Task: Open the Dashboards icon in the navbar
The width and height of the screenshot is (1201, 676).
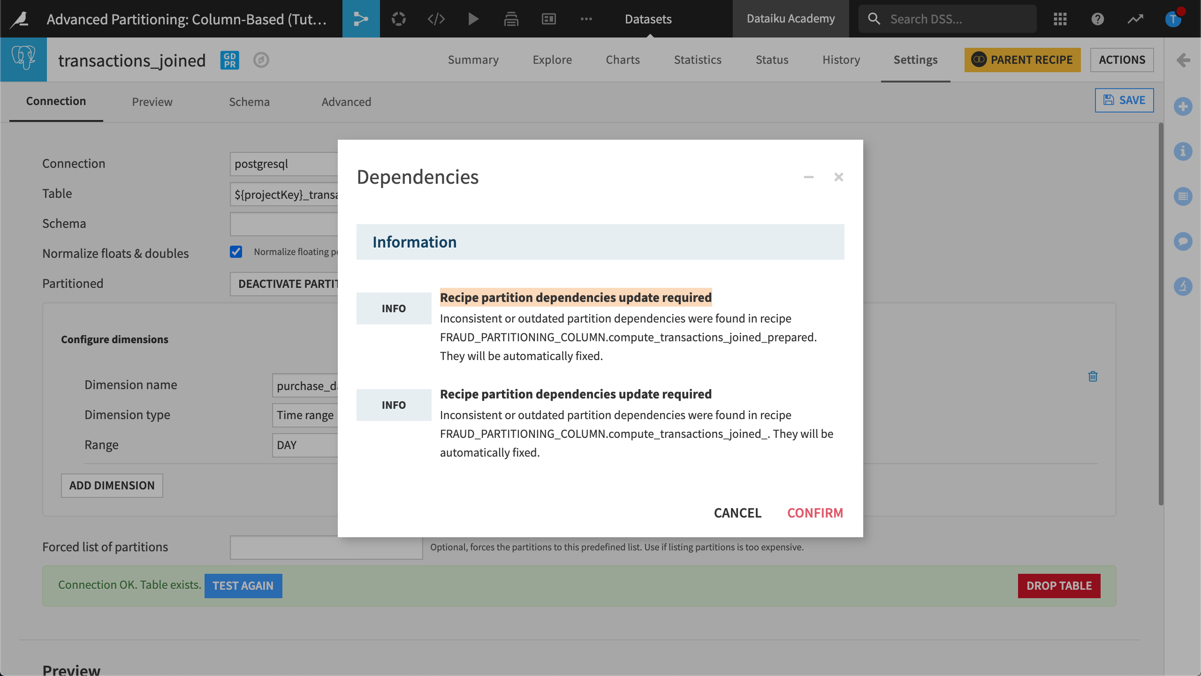Action: [547, 19]
